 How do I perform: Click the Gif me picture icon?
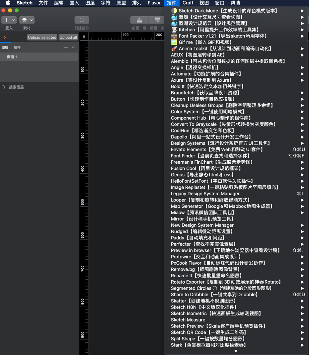click(x=174, y=42)
